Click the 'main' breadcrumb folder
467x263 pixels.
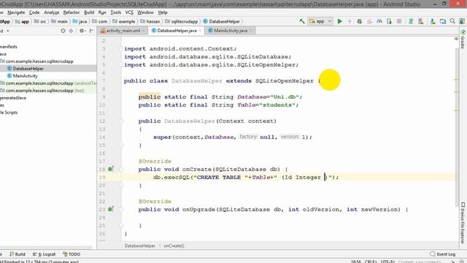pyautogui.click(x=59, y=21)
